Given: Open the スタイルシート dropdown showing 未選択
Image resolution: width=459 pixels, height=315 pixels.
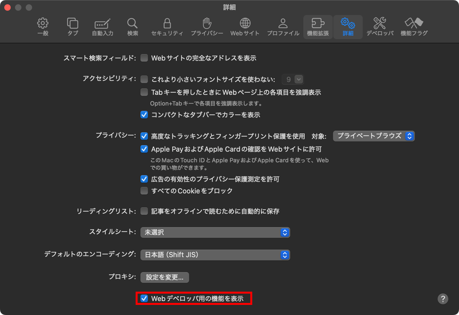Looking at the screenshot, I should tap(215, 233).
